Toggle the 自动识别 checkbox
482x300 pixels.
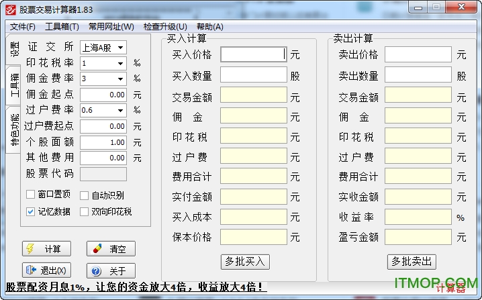pyautogui.click(x=85, y=195)
